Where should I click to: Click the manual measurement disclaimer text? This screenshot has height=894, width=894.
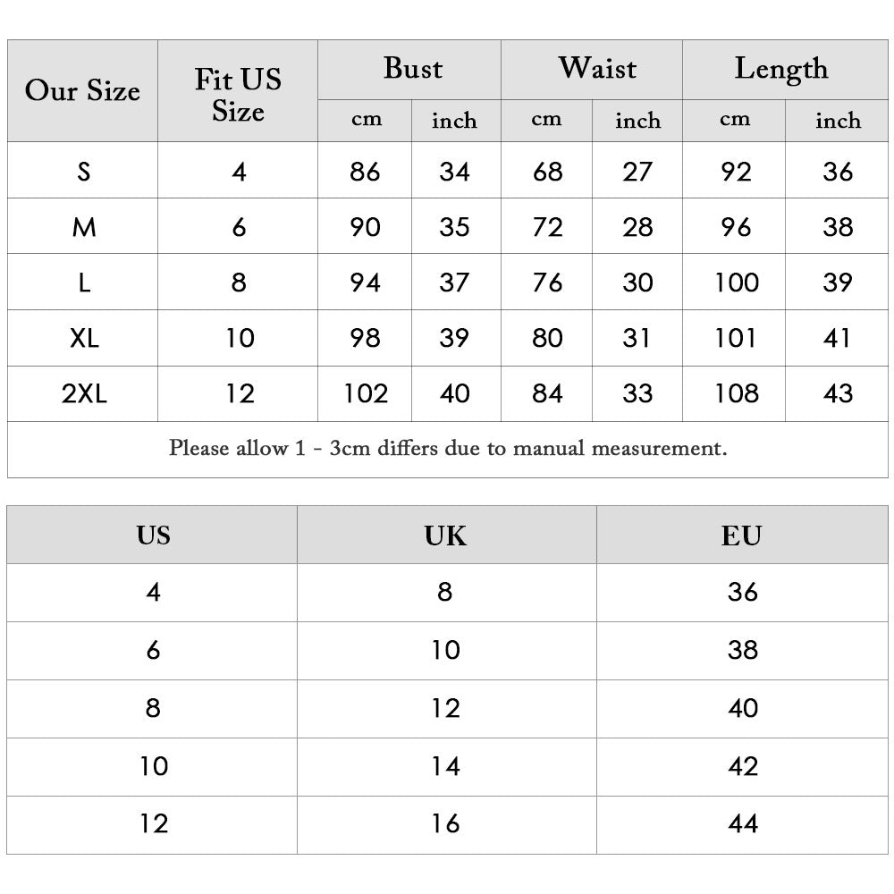[x=448, y=448]
